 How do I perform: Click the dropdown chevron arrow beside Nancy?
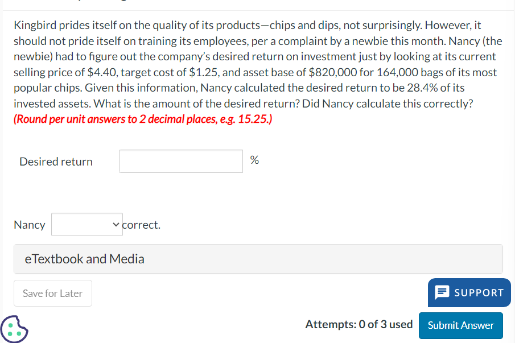pos(116,225)
